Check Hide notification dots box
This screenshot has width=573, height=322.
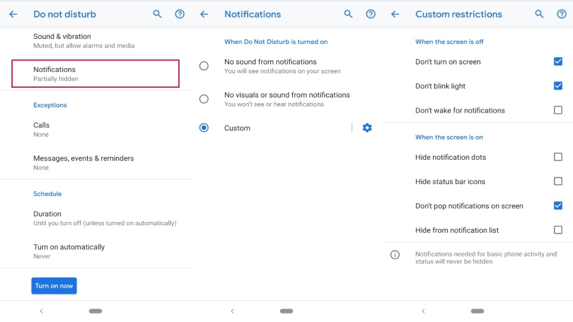pos(558,157)
